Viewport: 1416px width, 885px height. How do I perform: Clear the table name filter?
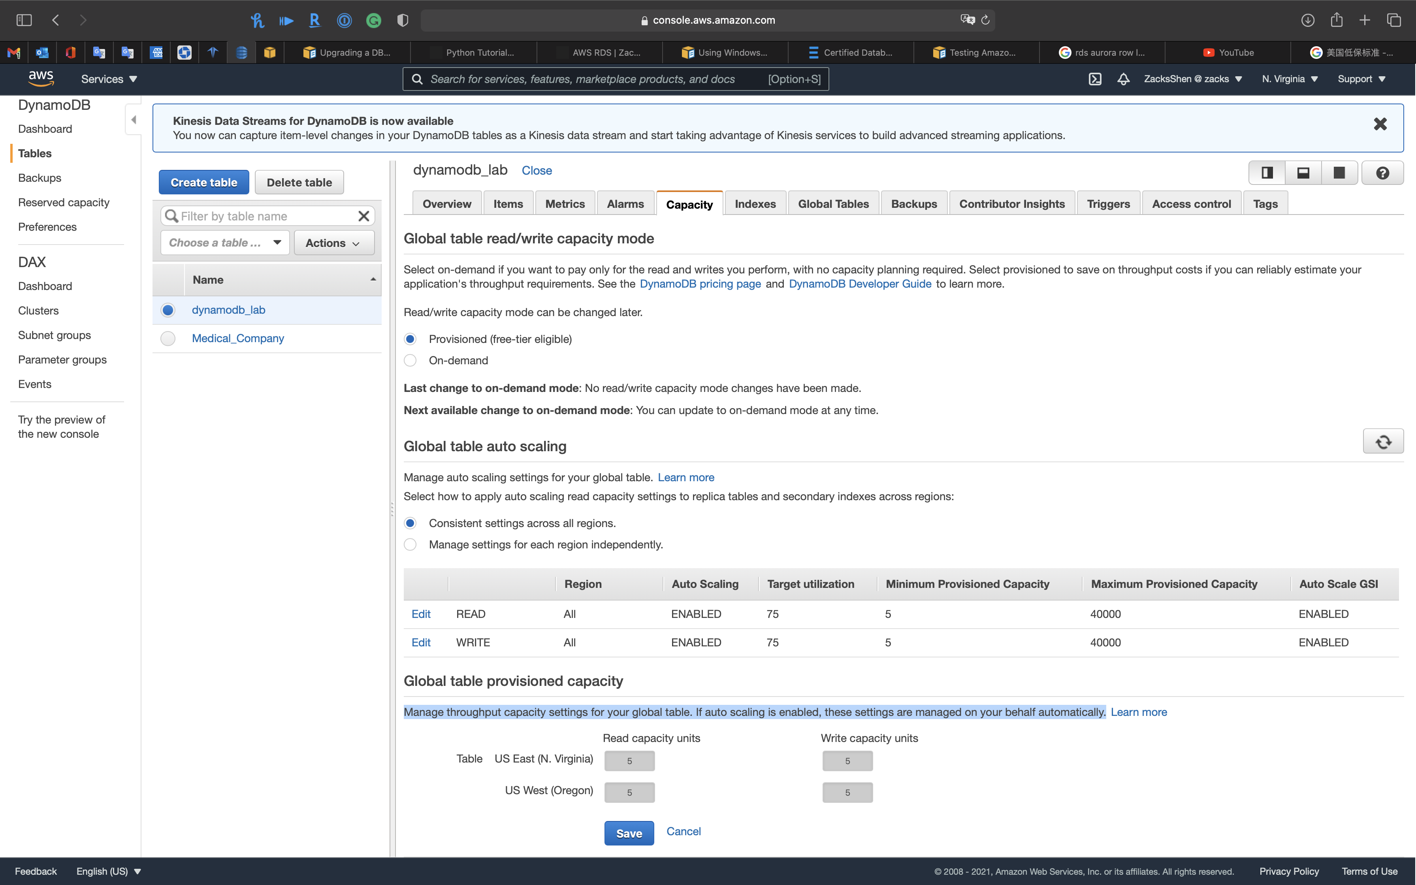coord(363,217)
